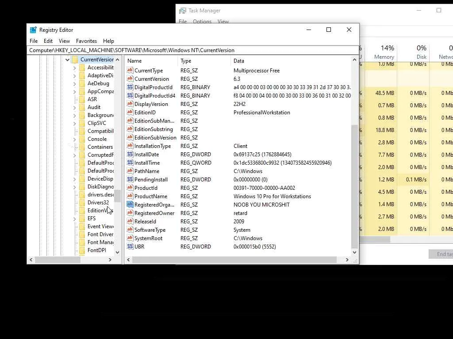
Task: Select the CurrentType string value icon
Action: [x=130, y=70]
